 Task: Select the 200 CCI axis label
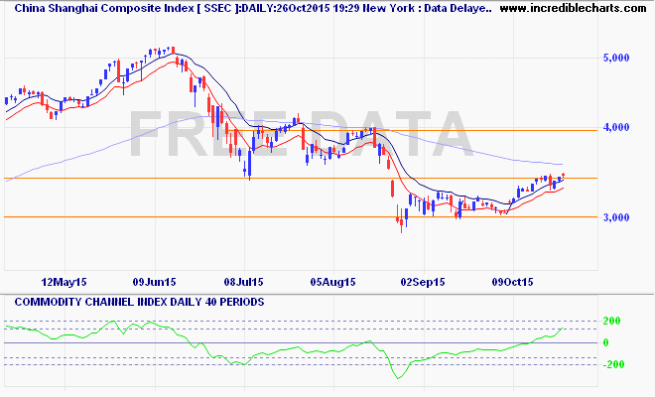[612, 321]
